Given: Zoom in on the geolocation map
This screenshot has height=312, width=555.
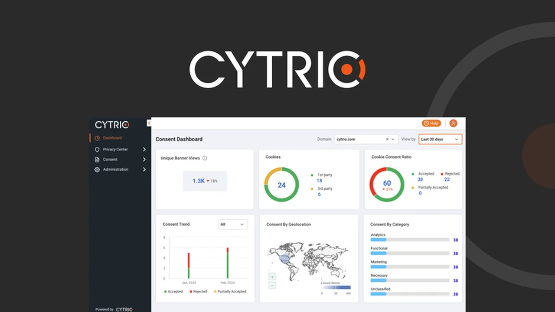Looking at the screenshot, I should tap(272, 276).
